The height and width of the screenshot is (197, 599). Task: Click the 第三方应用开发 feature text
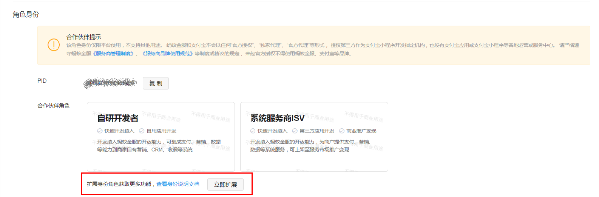(x=317, y=131)
